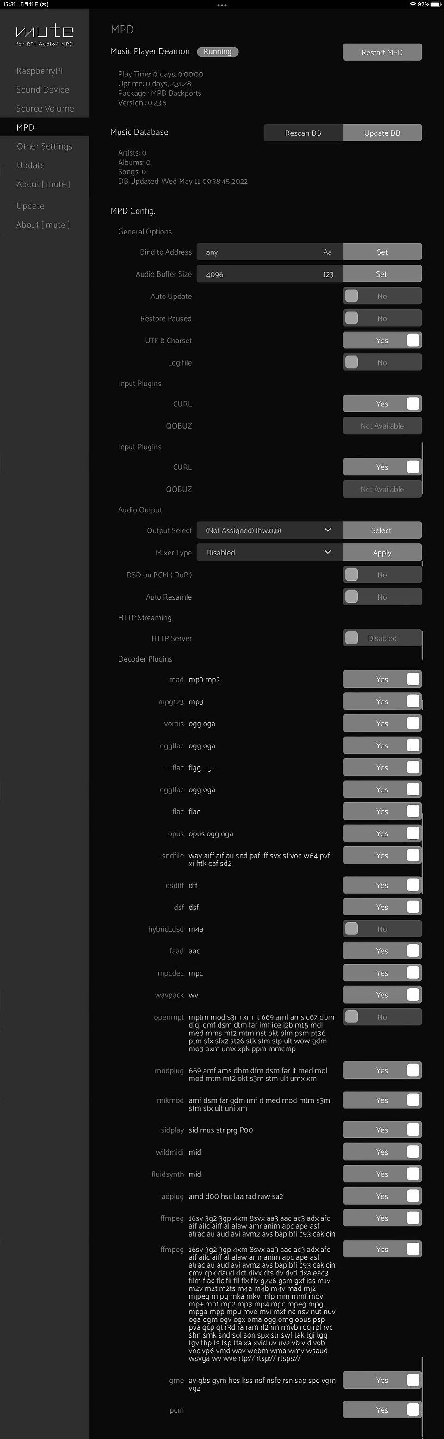Go to the Sound Device page
This screenshot has height=1439, width=444.
point(43,89)
